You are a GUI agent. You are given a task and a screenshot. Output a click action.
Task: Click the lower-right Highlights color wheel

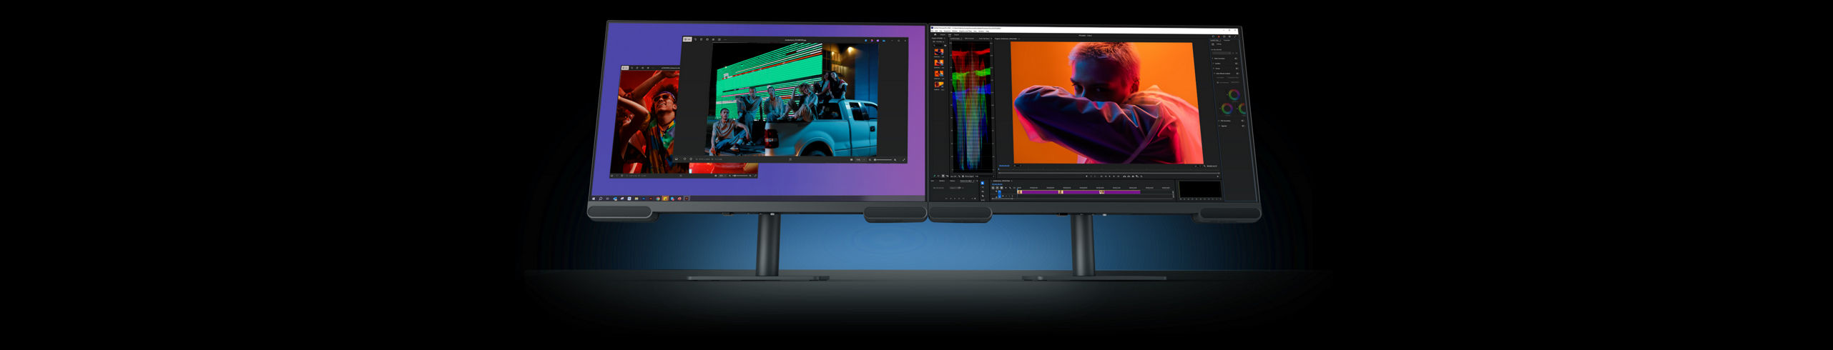1243,109
